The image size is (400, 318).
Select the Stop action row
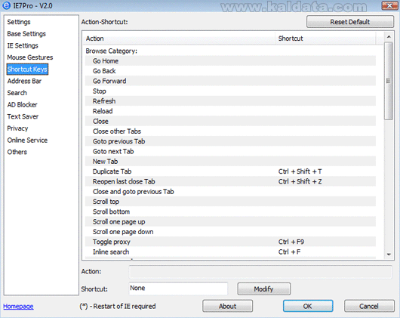[x=230, y=91]
